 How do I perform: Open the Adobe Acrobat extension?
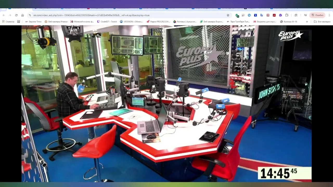coord(274,15)
